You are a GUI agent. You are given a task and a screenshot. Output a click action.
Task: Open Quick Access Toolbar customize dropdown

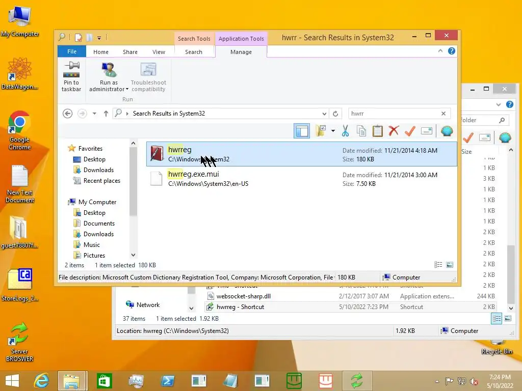coord(99,38)
